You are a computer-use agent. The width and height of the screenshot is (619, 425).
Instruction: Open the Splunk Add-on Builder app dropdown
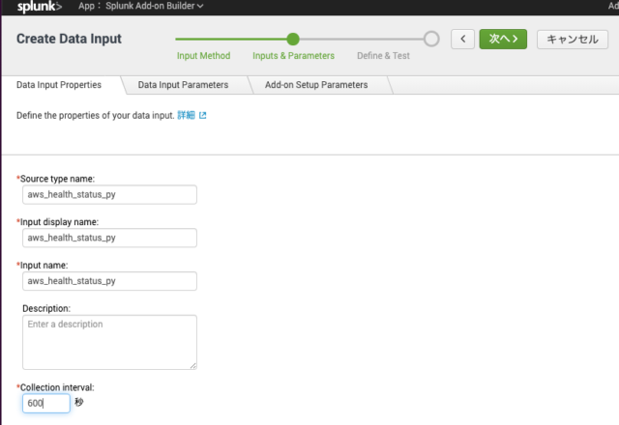[x=155, y=6]
